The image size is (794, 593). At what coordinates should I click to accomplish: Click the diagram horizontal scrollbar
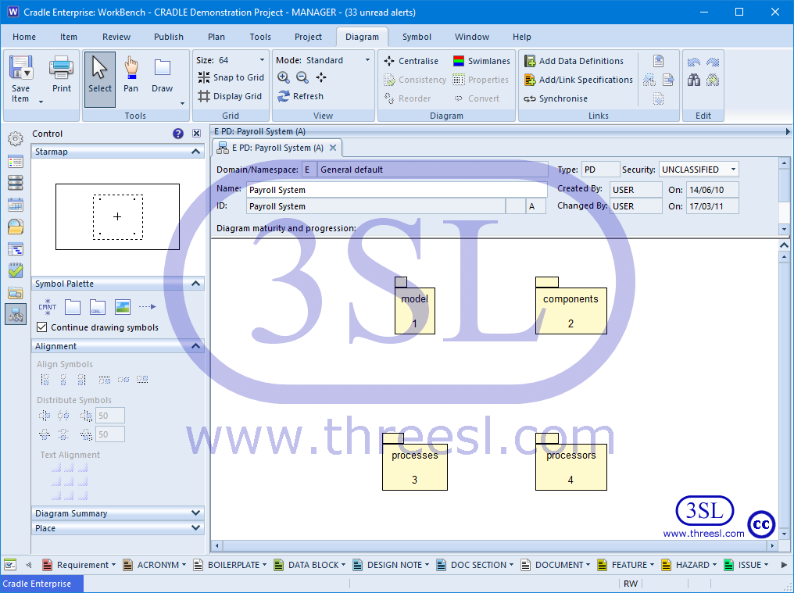click(x=495, y=546)
